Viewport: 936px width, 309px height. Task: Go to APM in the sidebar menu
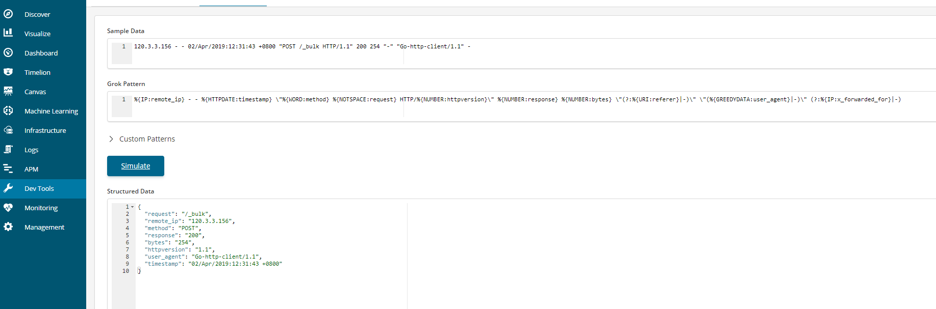(x=31, y=169)
